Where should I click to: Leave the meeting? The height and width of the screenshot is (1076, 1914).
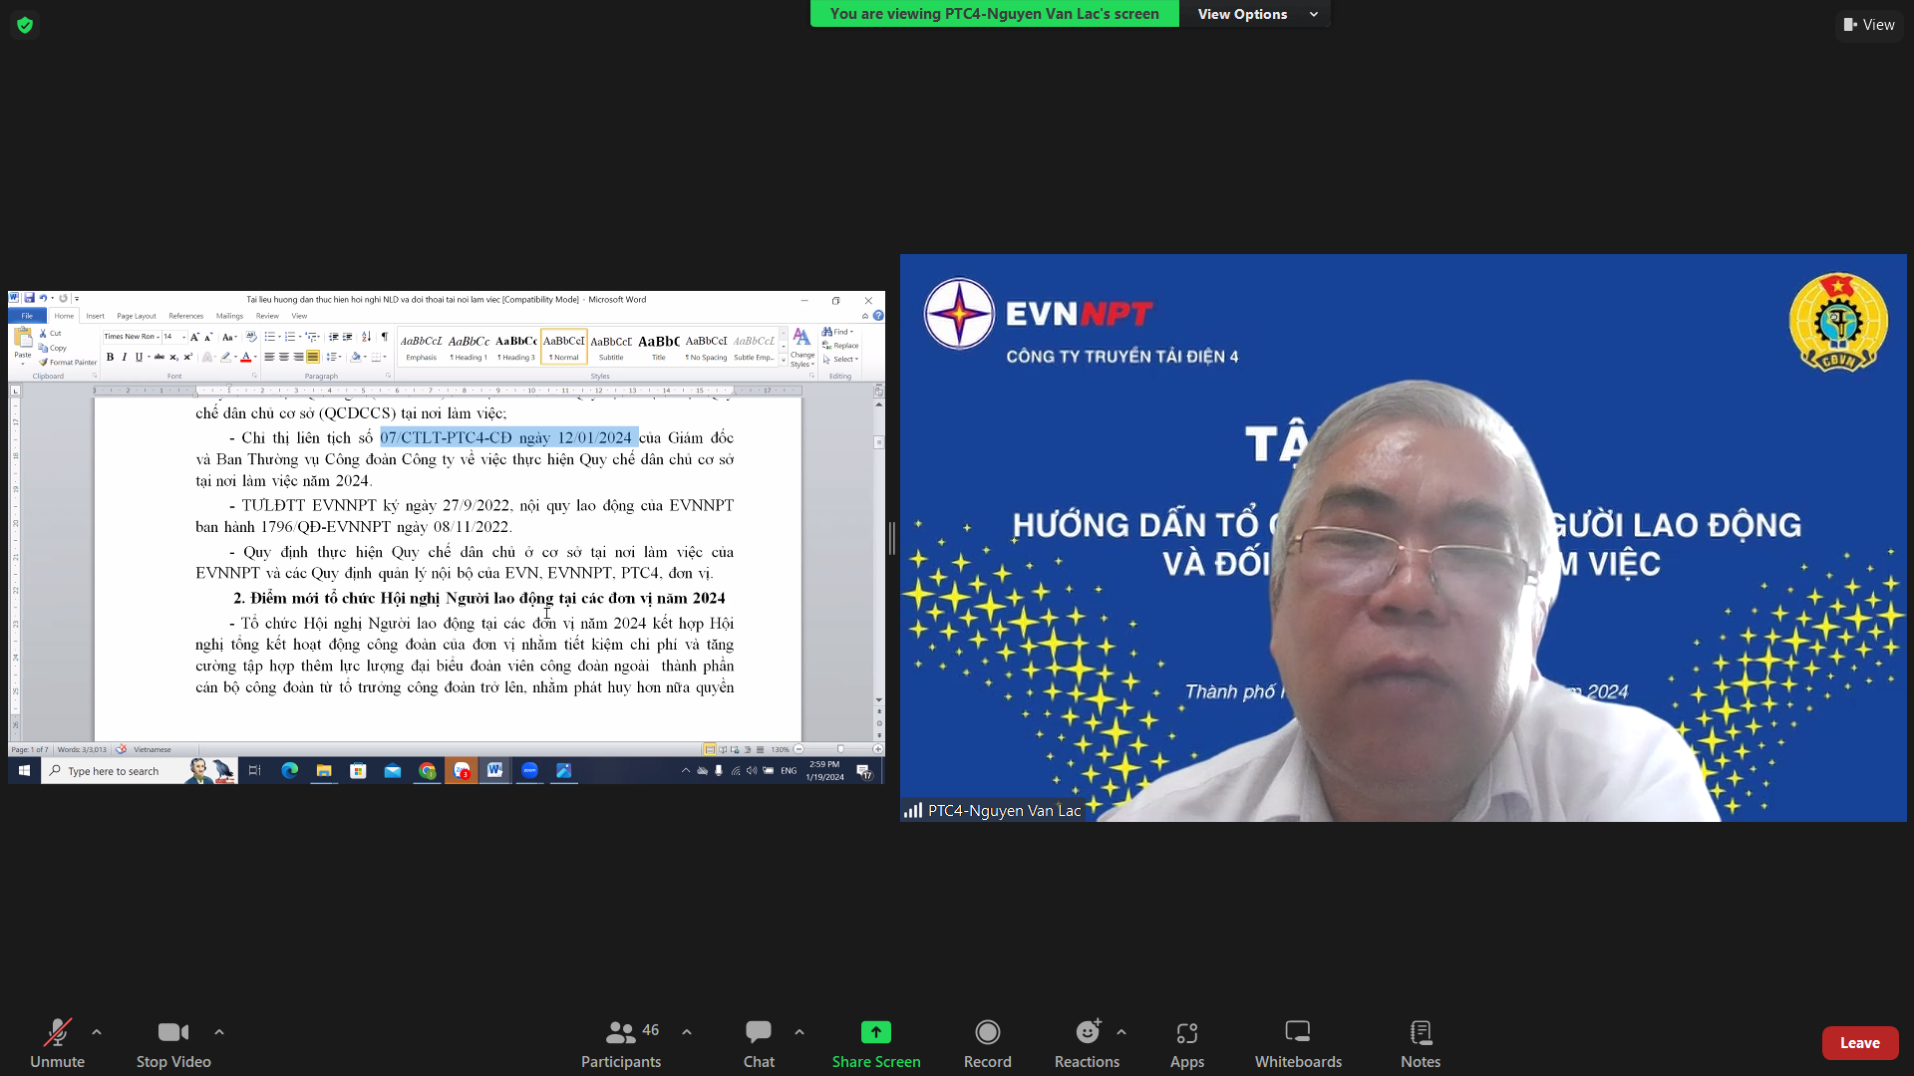(1859, 1042)
